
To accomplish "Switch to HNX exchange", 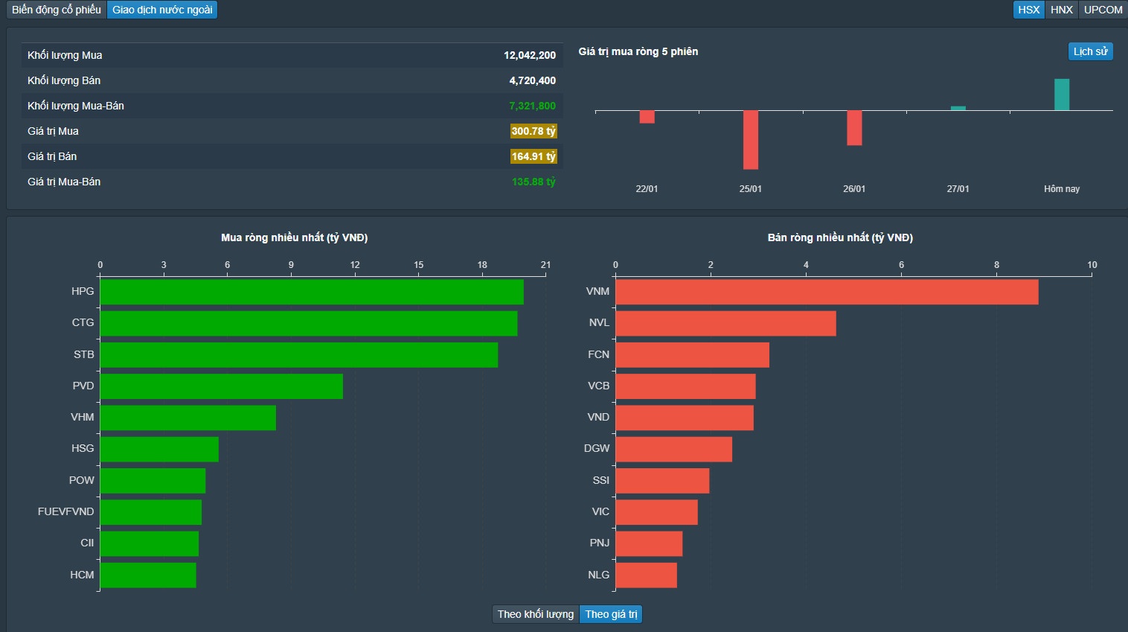I will (x=1061, y=10).
